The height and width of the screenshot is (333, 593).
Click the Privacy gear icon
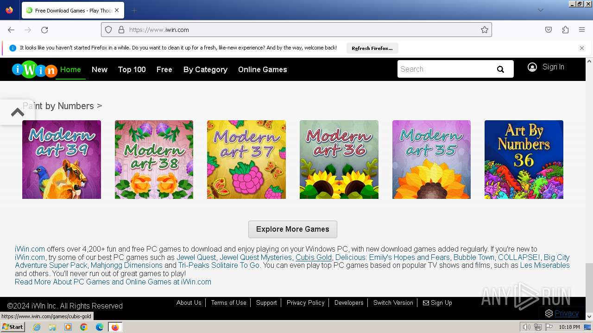549,314
